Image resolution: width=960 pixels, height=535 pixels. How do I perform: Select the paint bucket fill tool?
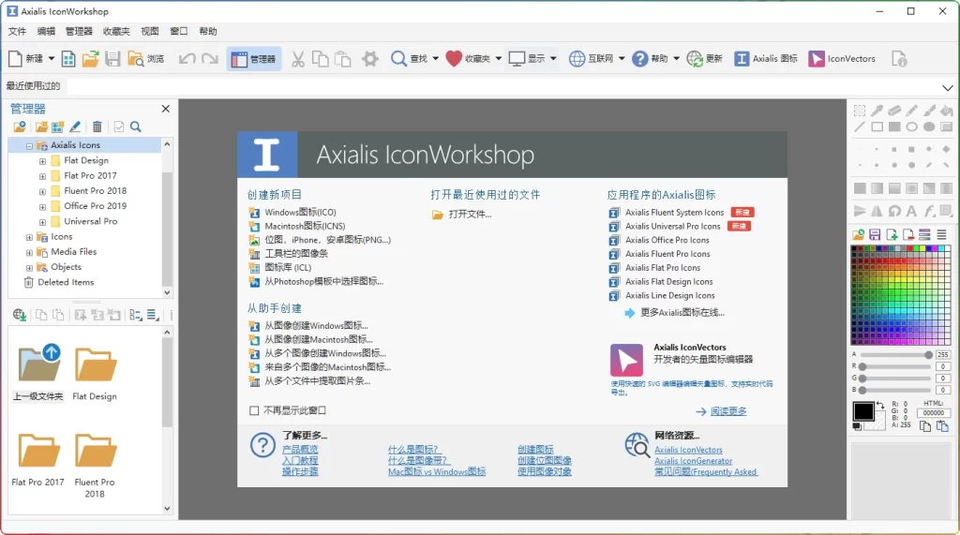(947, 111)
